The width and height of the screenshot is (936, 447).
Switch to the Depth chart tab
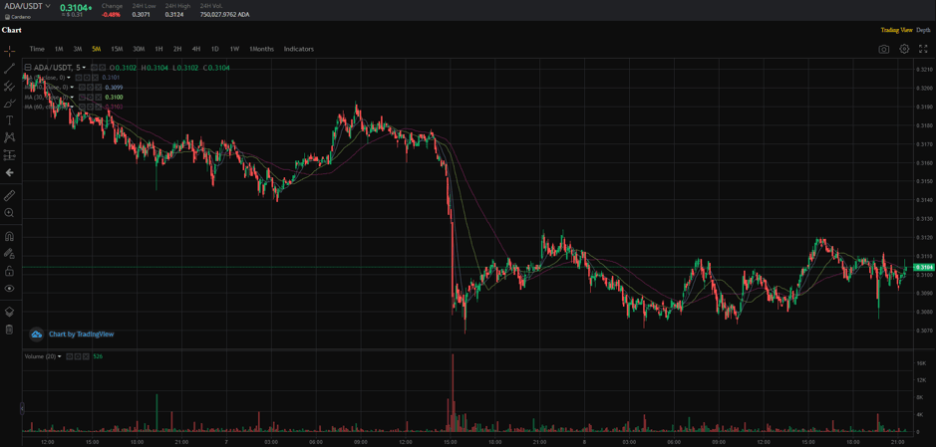point(923,30)
